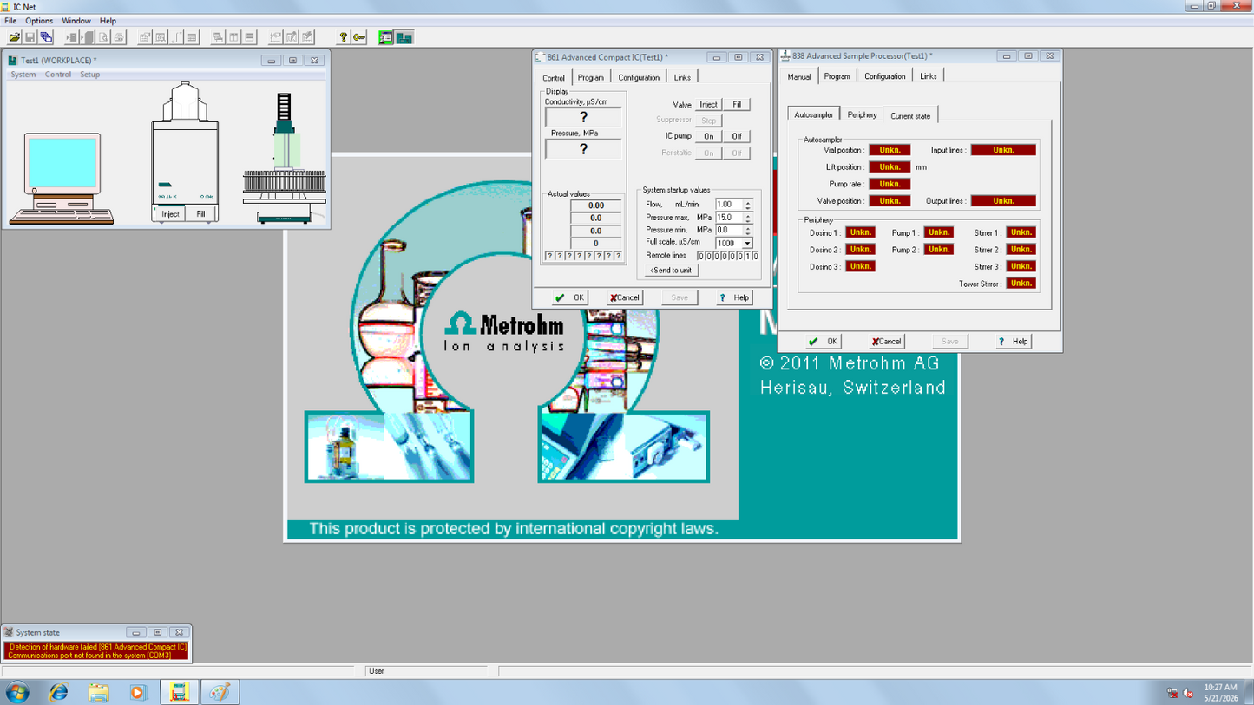This screenshot has width=1254, height=705.
Task: Click the golden key security icon
Action: (359, 37)
